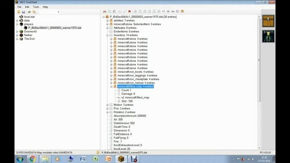
Task: Select 'AbsorptionAmount: 200000' tag
Action: [x=130, y=116]
